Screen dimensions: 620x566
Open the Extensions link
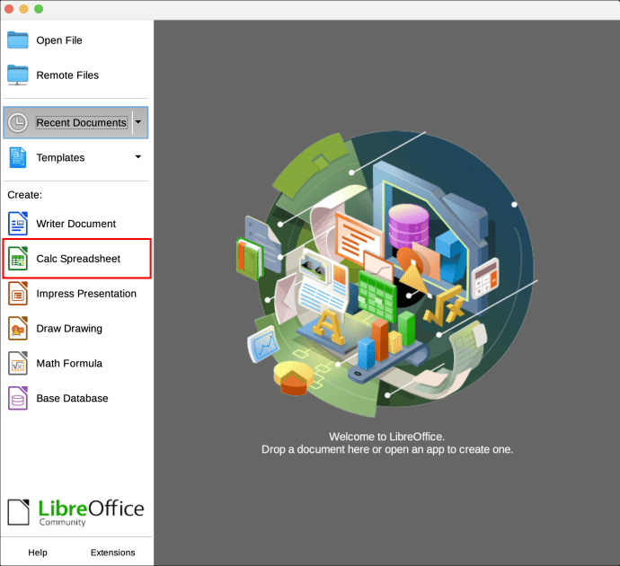[x=112, y=553]
